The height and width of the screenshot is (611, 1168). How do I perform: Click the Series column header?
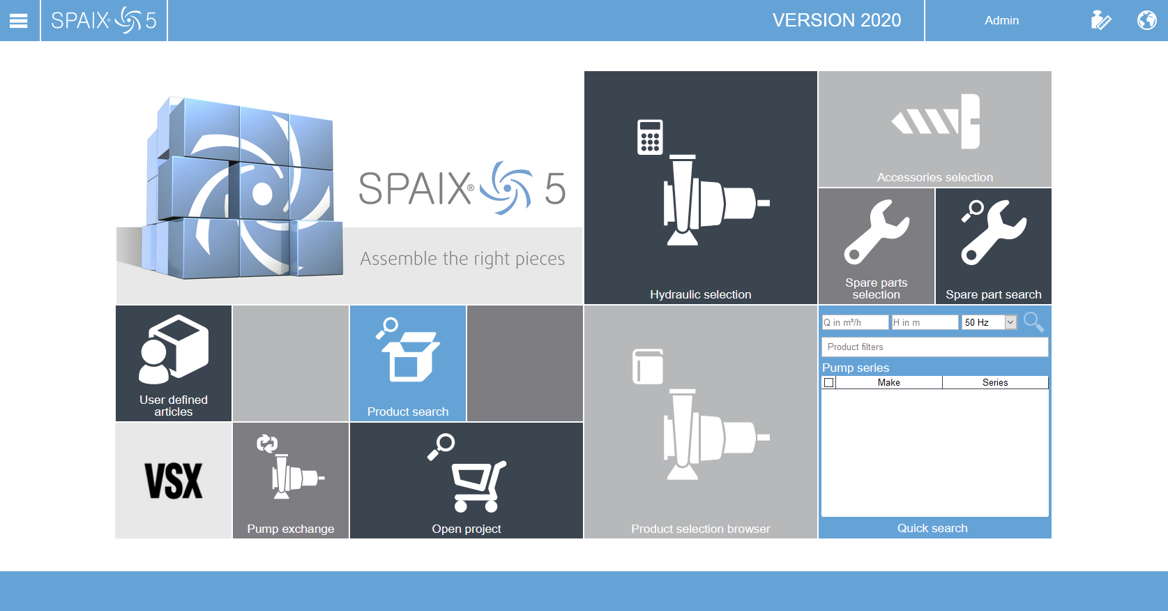coord(995,382)
